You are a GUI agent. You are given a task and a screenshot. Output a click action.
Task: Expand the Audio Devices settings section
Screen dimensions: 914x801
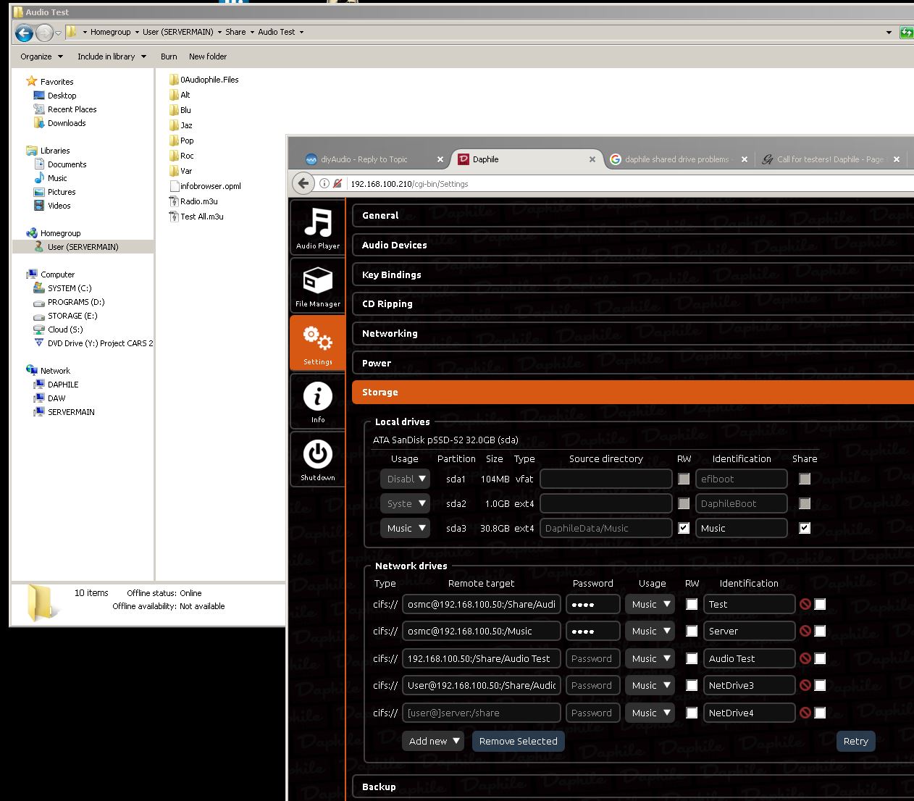[x=633, y=245]
